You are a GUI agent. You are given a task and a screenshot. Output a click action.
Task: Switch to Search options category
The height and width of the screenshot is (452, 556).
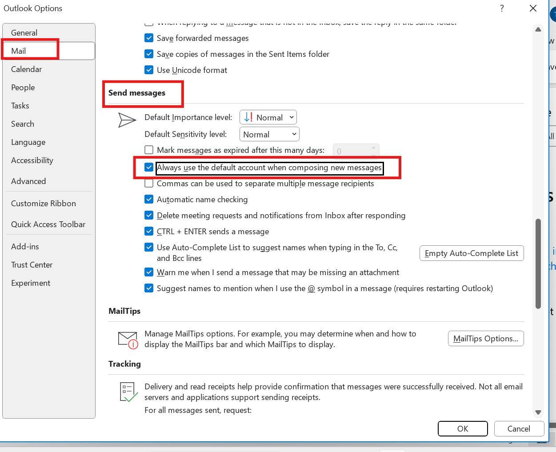pyautogui.click(x=49, y=124)
